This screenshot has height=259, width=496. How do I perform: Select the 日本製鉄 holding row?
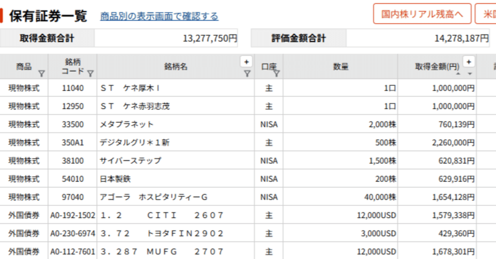pos(128,179)
